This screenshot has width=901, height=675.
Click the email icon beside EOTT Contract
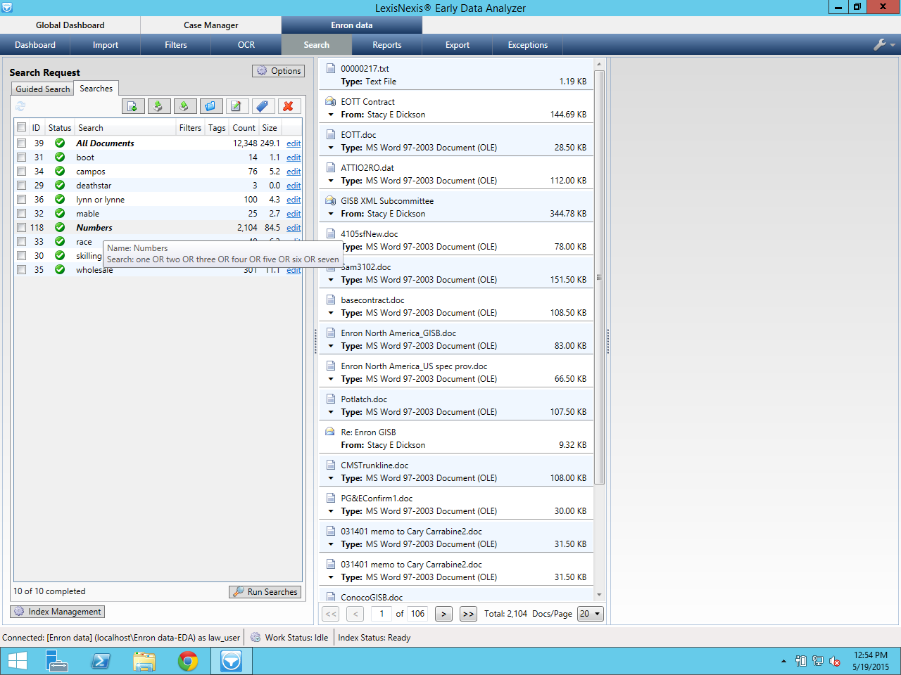click(x=331, y=101)
